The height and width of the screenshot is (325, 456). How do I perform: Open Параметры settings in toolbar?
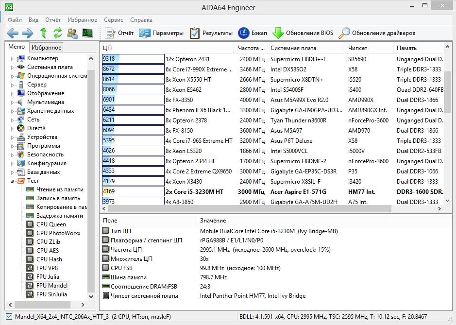(161, 33)
